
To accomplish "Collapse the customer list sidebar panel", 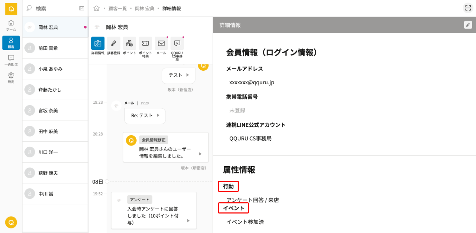I will tap(82, 8).
